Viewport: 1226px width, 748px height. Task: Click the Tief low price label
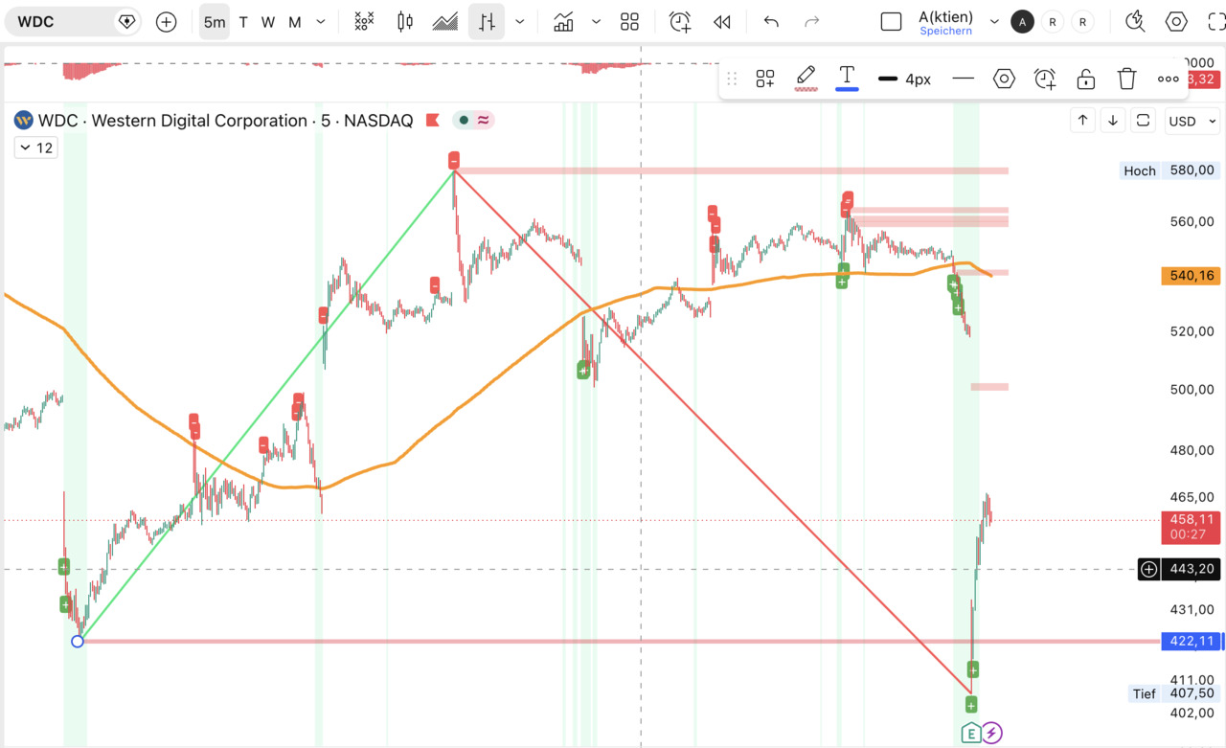1144,693
